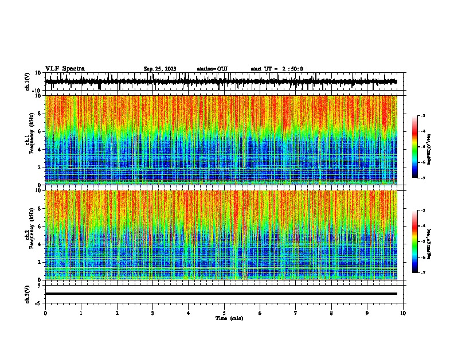Image resolution: width=454 pixels, height=351 pixels.
Task: Click the "station=OUJ" header label
Action: (212, 69)
